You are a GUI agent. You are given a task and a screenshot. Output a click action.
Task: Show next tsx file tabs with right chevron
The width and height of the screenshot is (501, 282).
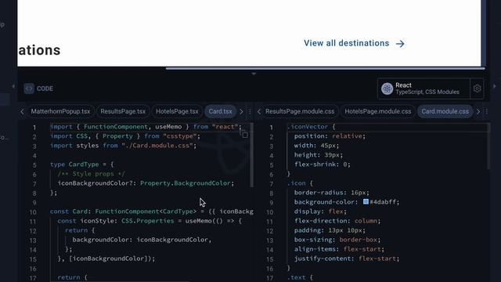pos(241,111)
